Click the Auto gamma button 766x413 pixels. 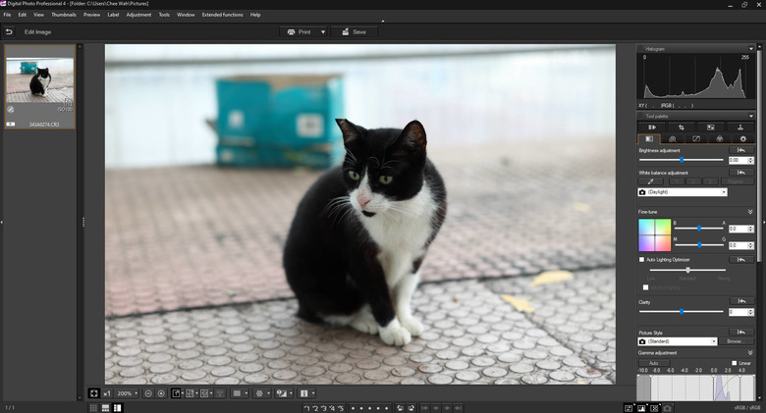click(x=654, y=363)
